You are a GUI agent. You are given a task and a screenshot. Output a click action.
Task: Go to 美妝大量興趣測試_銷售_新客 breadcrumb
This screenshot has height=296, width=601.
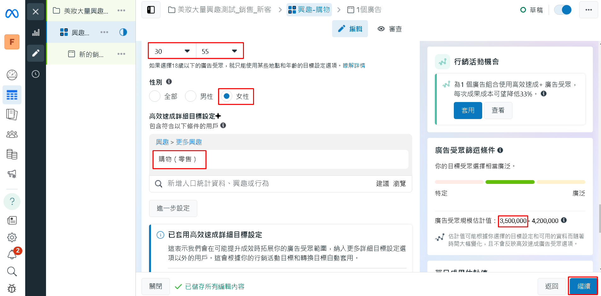[x=220, y=10]
